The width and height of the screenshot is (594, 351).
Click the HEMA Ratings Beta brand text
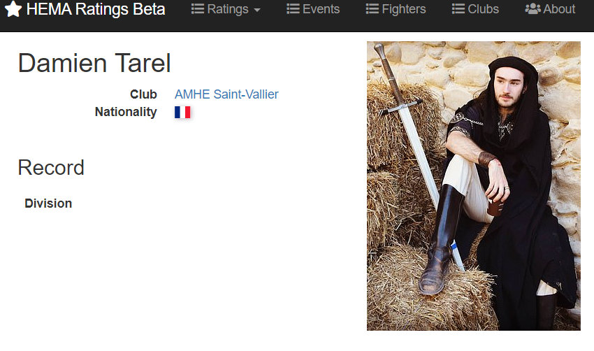click(96, 9)
